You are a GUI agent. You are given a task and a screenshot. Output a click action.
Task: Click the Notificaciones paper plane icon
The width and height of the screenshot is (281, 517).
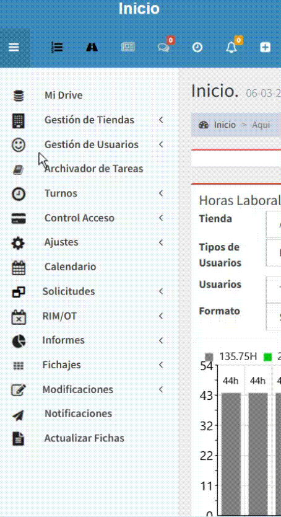(x=18, y=415)
